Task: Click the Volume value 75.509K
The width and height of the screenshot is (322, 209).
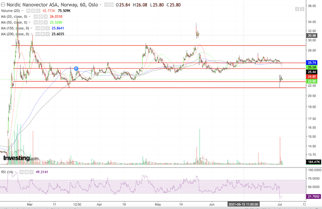Action: [64, 11]
